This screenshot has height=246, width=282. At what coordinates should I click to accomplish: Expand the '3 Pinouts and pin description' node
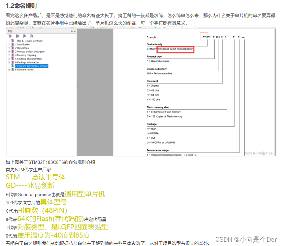click(x=9, y=51)
